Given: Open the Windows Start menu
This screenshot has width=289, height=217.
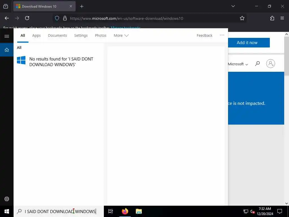Looking at the screenshot, I should (x=7, y=211).
